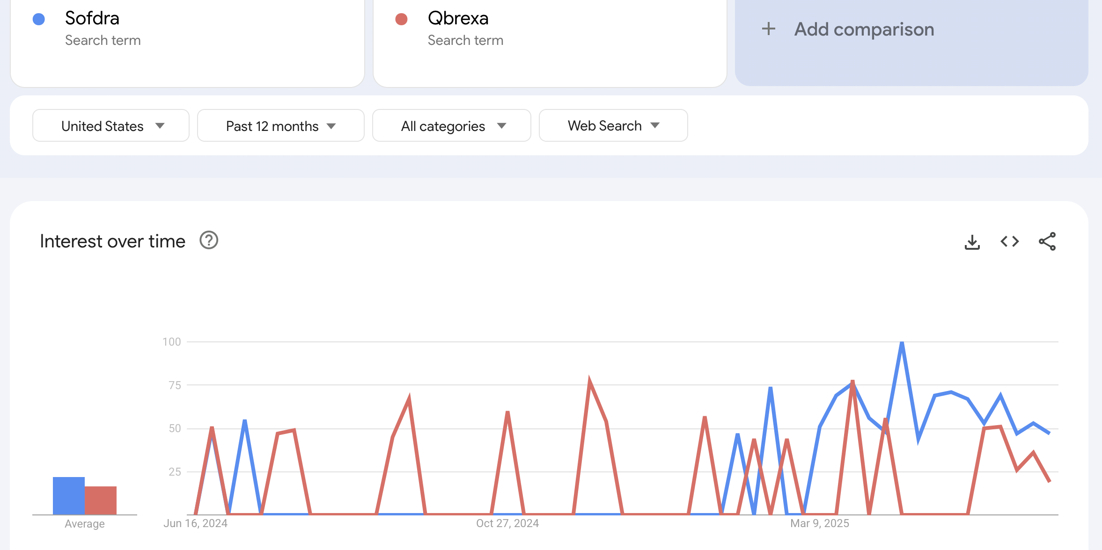
Task: Expand the Past 12 months time filter
Action: click(x=280, y=126)
